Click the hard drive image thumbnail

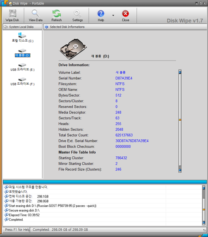pyautogui.click(x=73, y=49)
